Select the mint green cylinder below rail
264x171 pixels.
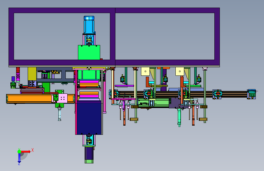179,117
